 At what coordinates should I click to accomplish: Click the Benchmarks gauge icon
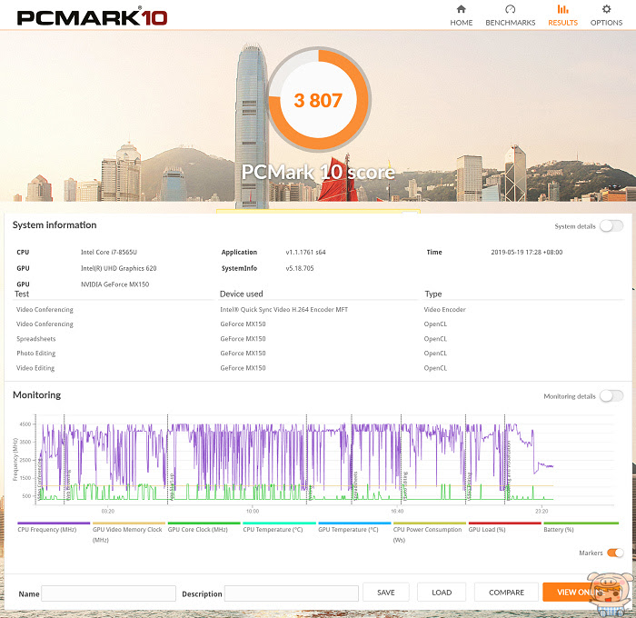(x=511, y=9)
